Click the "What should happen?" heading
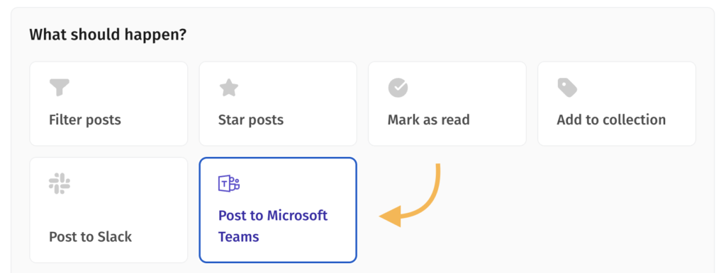This screenshot has height=273, width=726. [108, 35]
